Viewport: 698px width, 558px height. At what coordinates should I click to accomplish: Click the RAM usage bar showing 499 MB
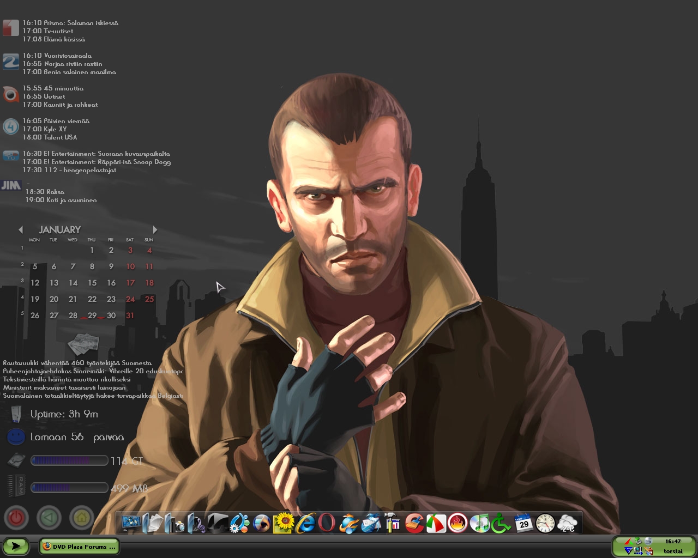point(69,488)
